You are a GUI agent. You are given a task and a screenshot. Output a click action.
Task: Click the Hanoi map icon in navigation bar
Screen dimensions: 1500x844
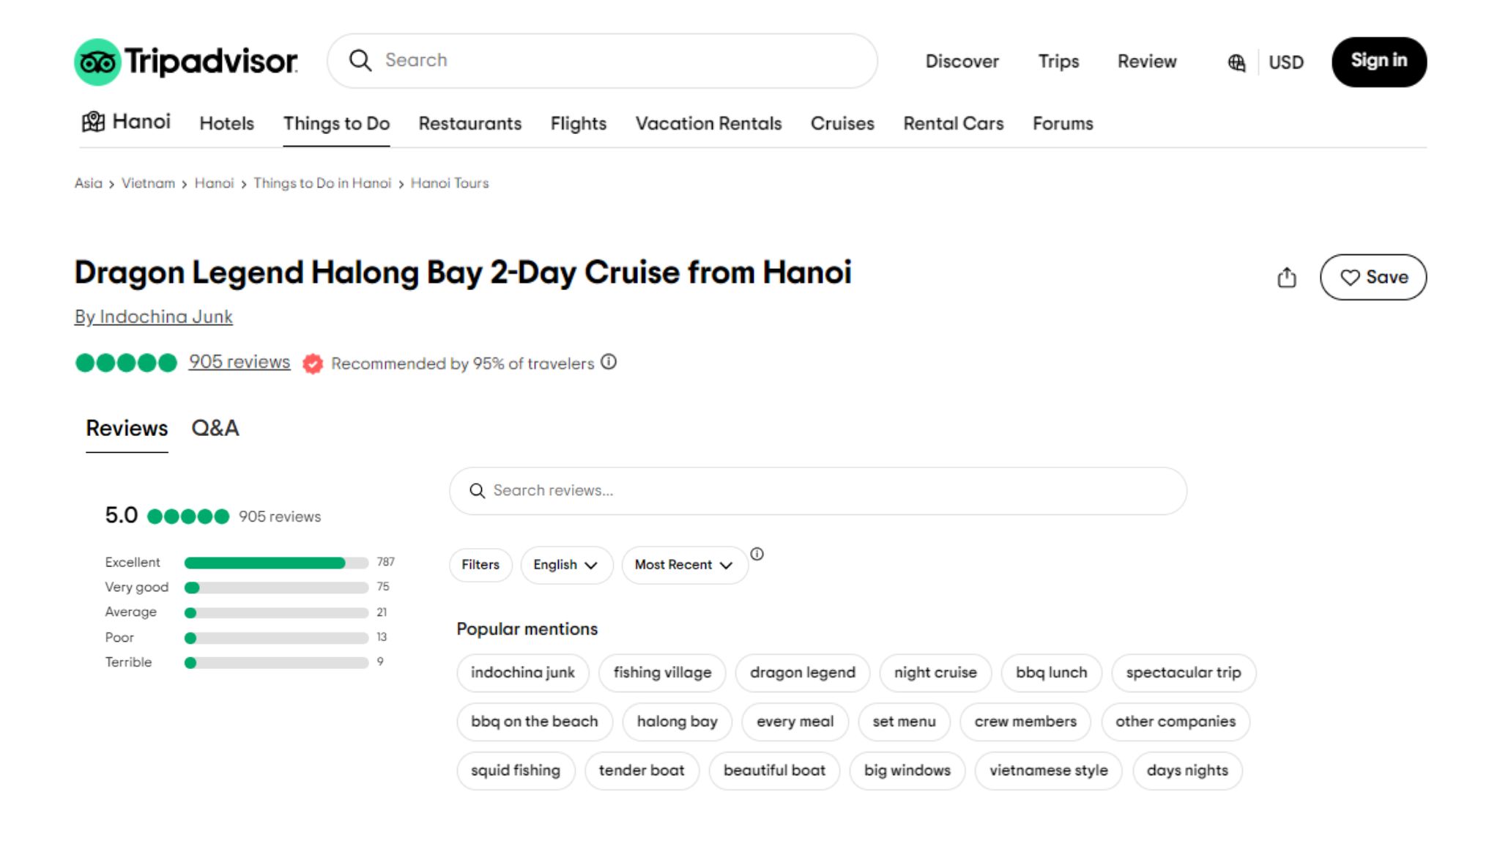coord(94,122)
